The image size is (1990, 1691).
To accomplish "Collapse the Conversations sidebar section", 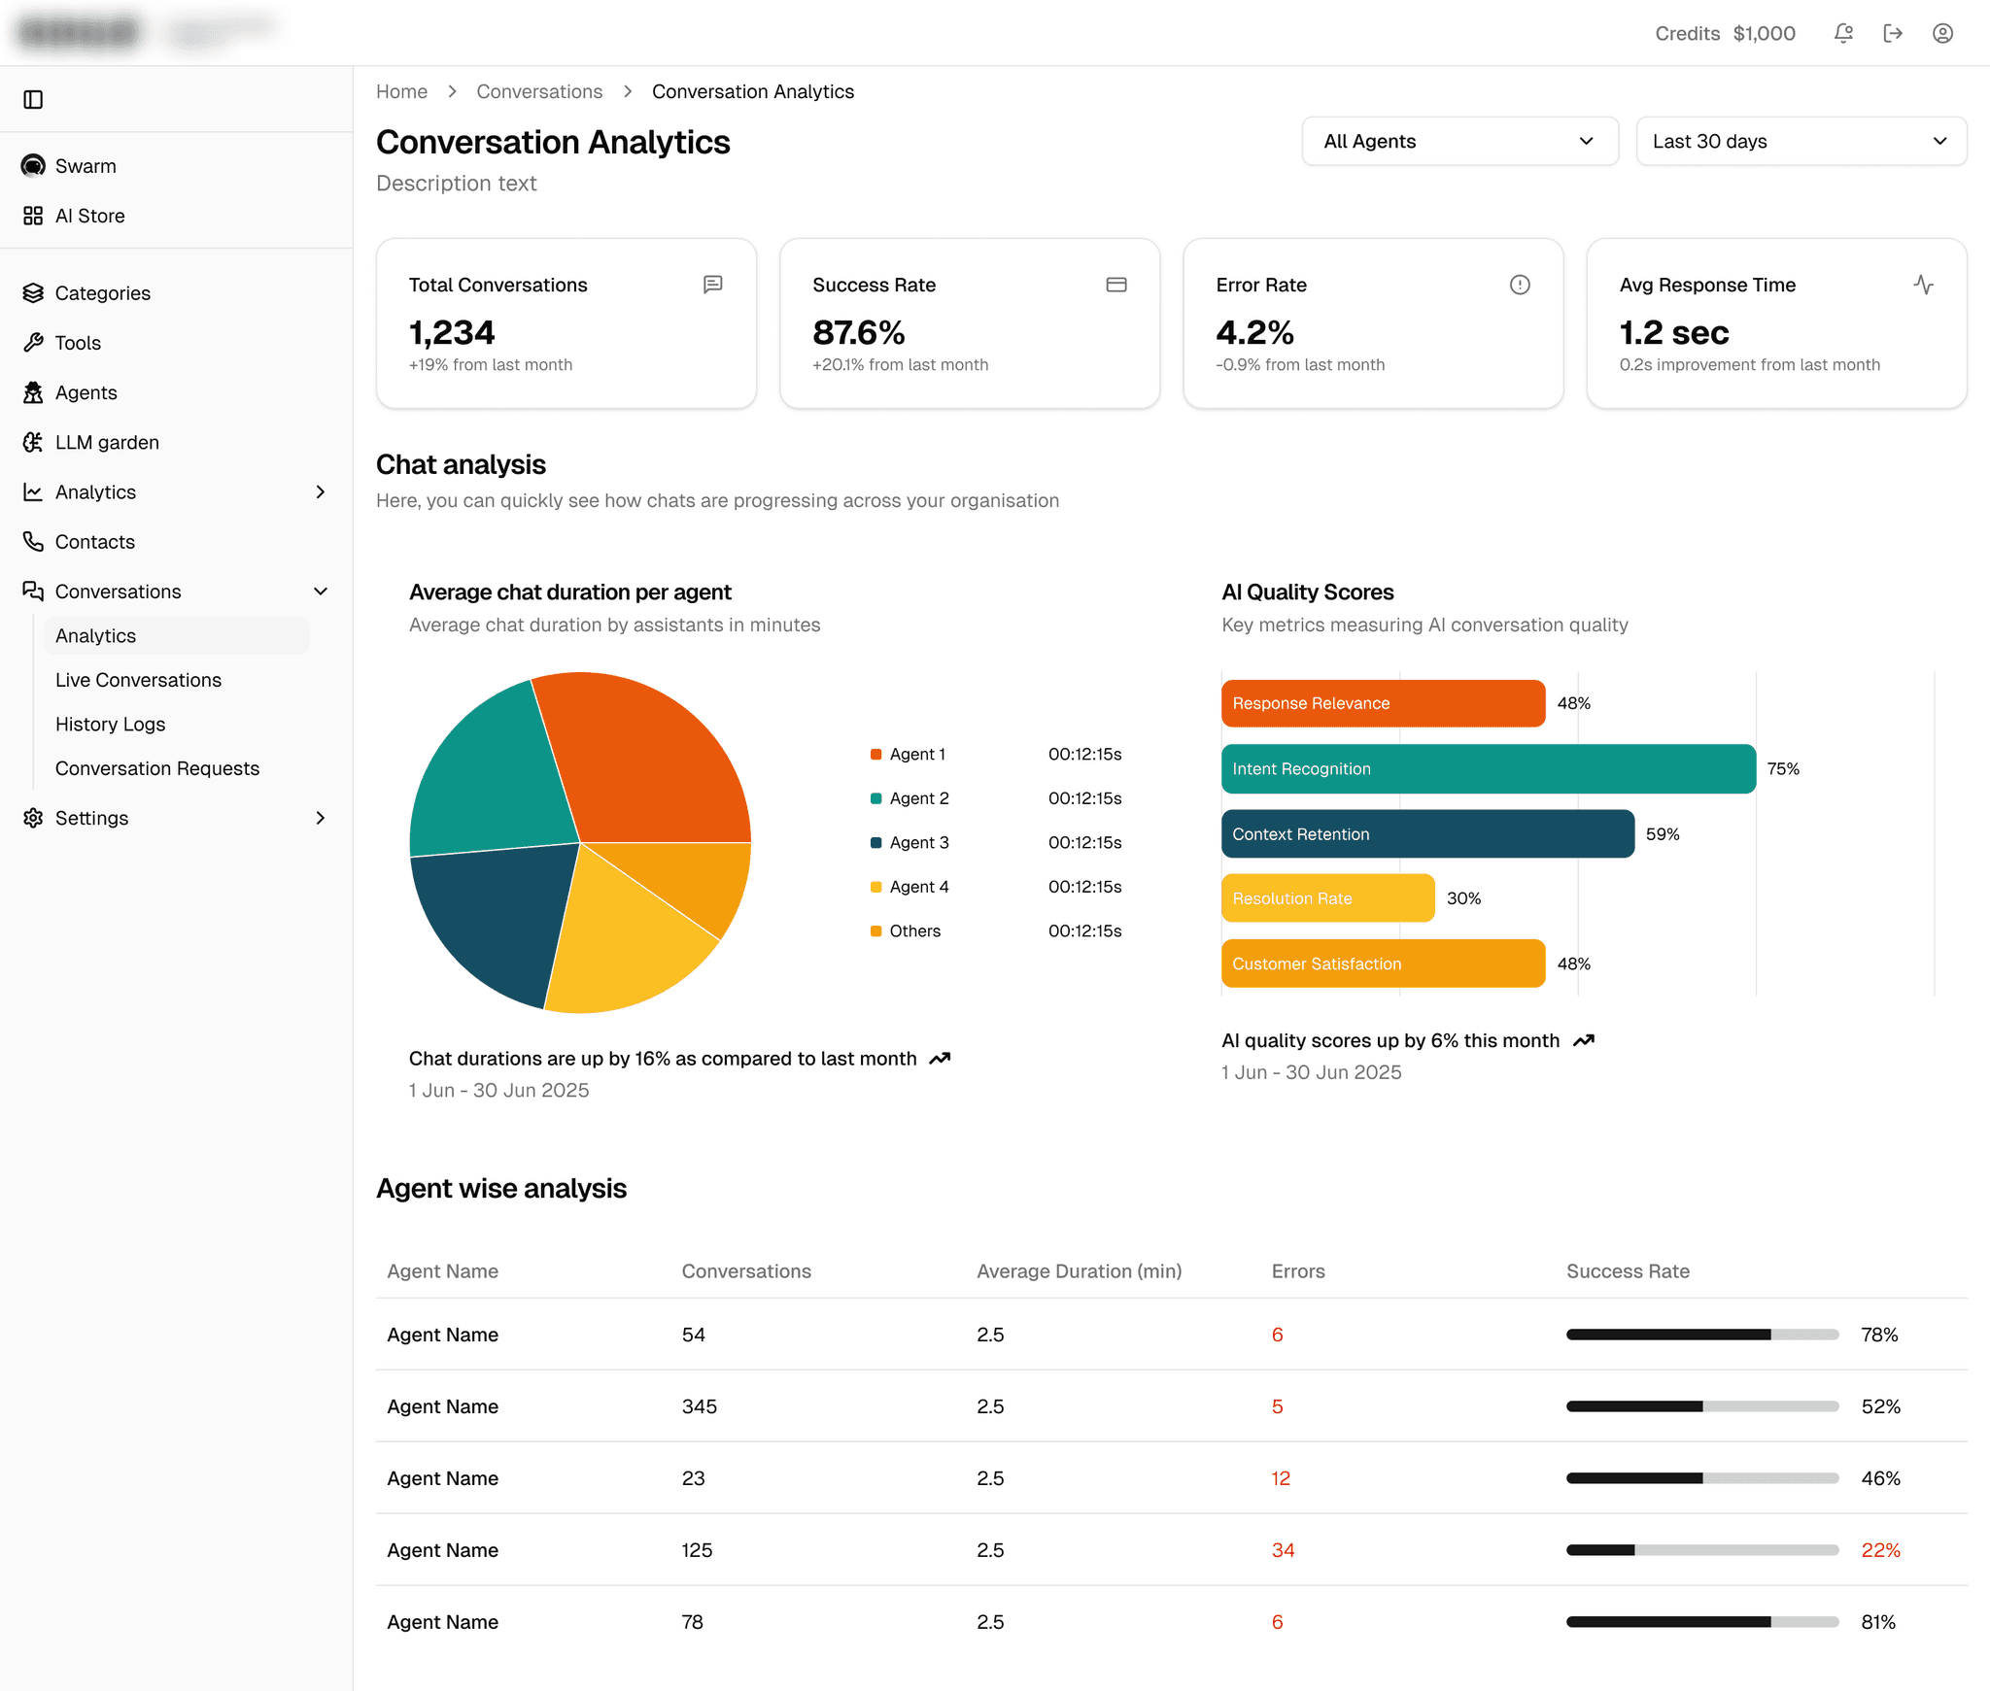I will 321,592.
